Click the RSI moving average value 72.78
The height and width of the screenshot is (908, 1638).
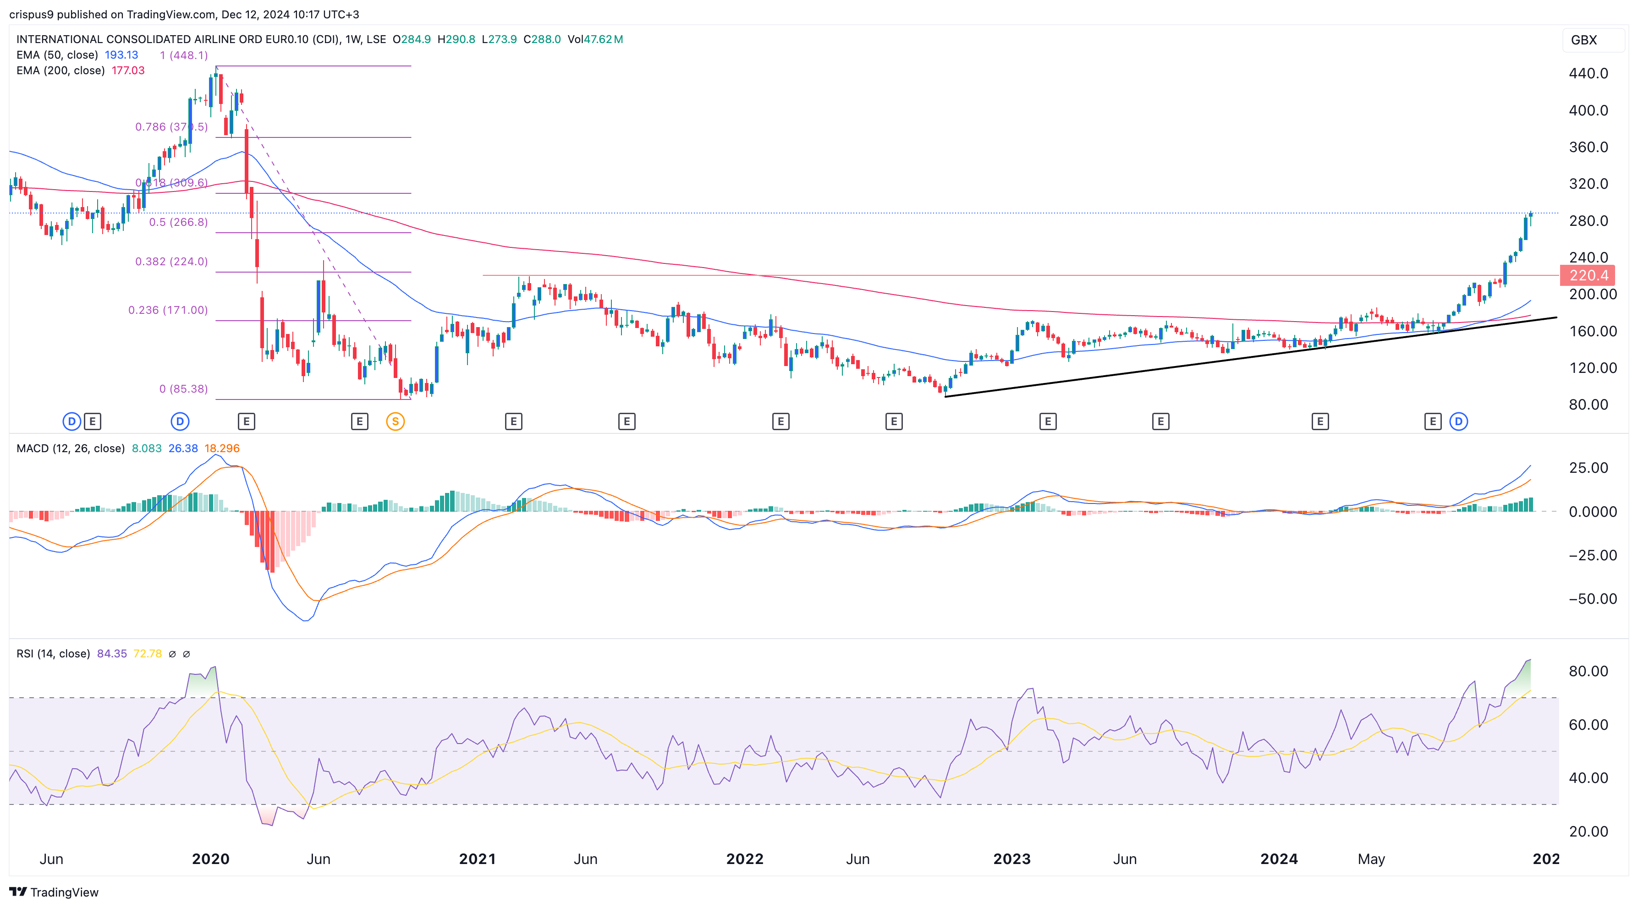[148, 654]
